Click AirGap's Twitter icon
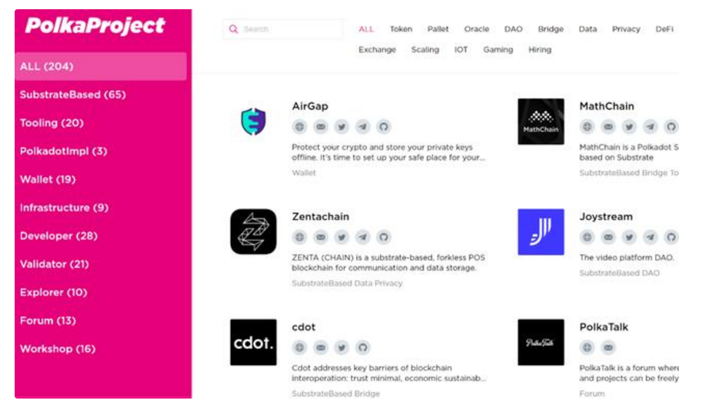 point(342,127)
